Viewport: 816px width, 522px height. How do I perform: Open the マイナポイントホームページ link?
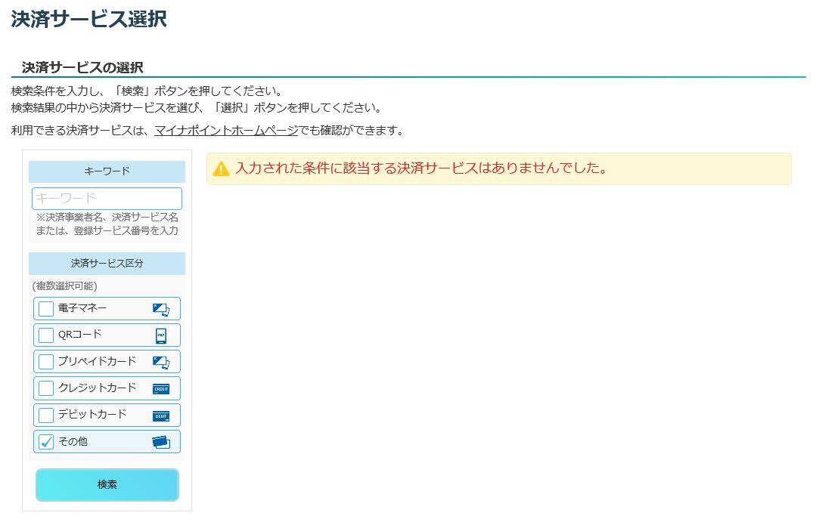pyautogui.click(x=226, y=131)
